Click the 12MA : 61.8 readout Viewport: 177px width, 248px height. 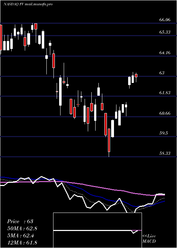[22, 243]
